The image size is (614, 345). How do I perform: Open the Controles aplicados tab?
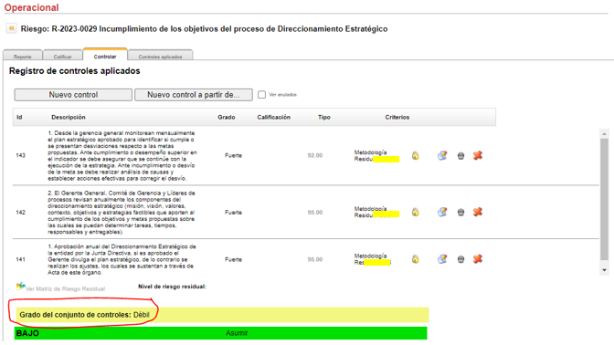point(160,56)
